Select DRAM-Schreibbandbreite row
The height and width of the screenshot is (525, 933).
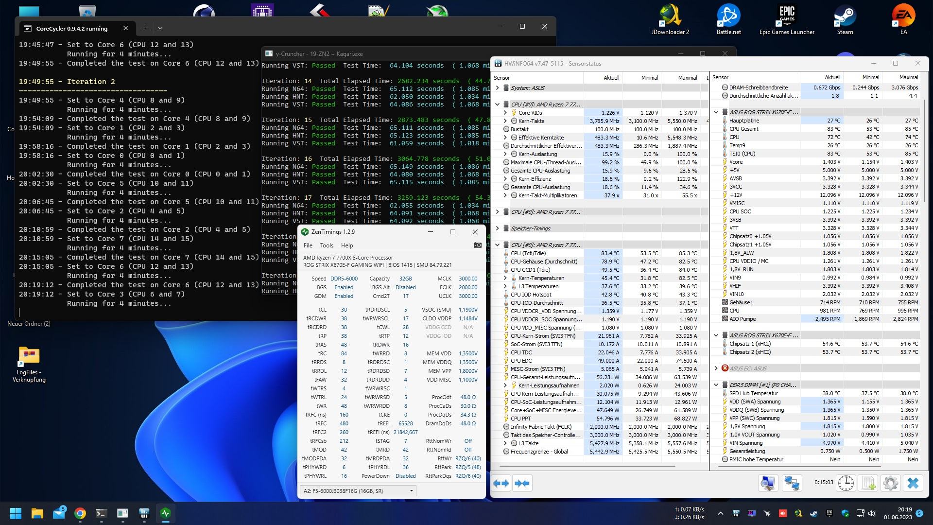[x=816, y=87]
